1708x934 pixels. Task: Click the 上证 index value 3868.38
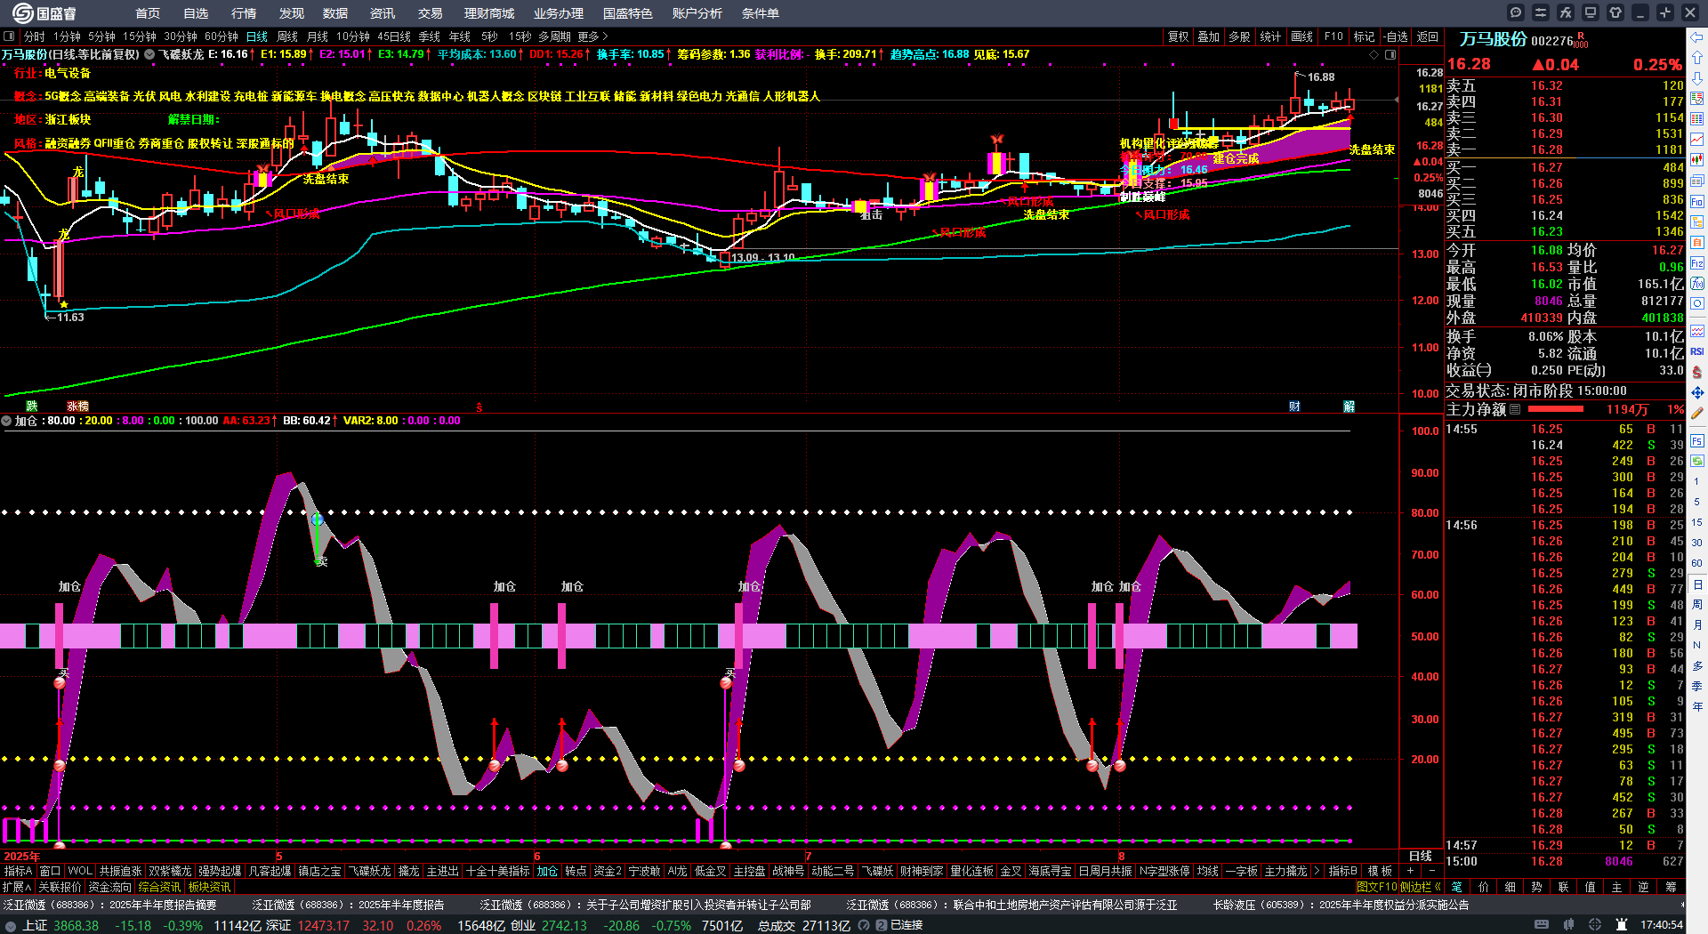click(77, 925)
